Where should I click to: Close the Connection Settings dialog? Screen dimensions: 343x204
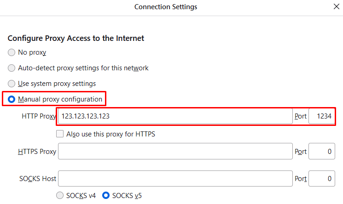click(336, 7)
